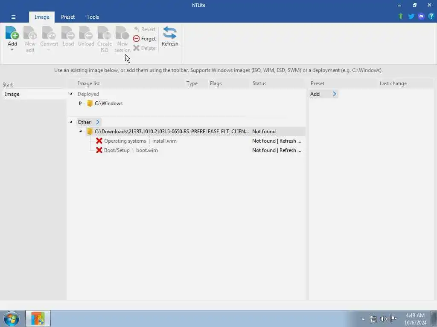Open the Twitter link icon
The width and height of the screenshot is (437, 327).
(411, 17)
